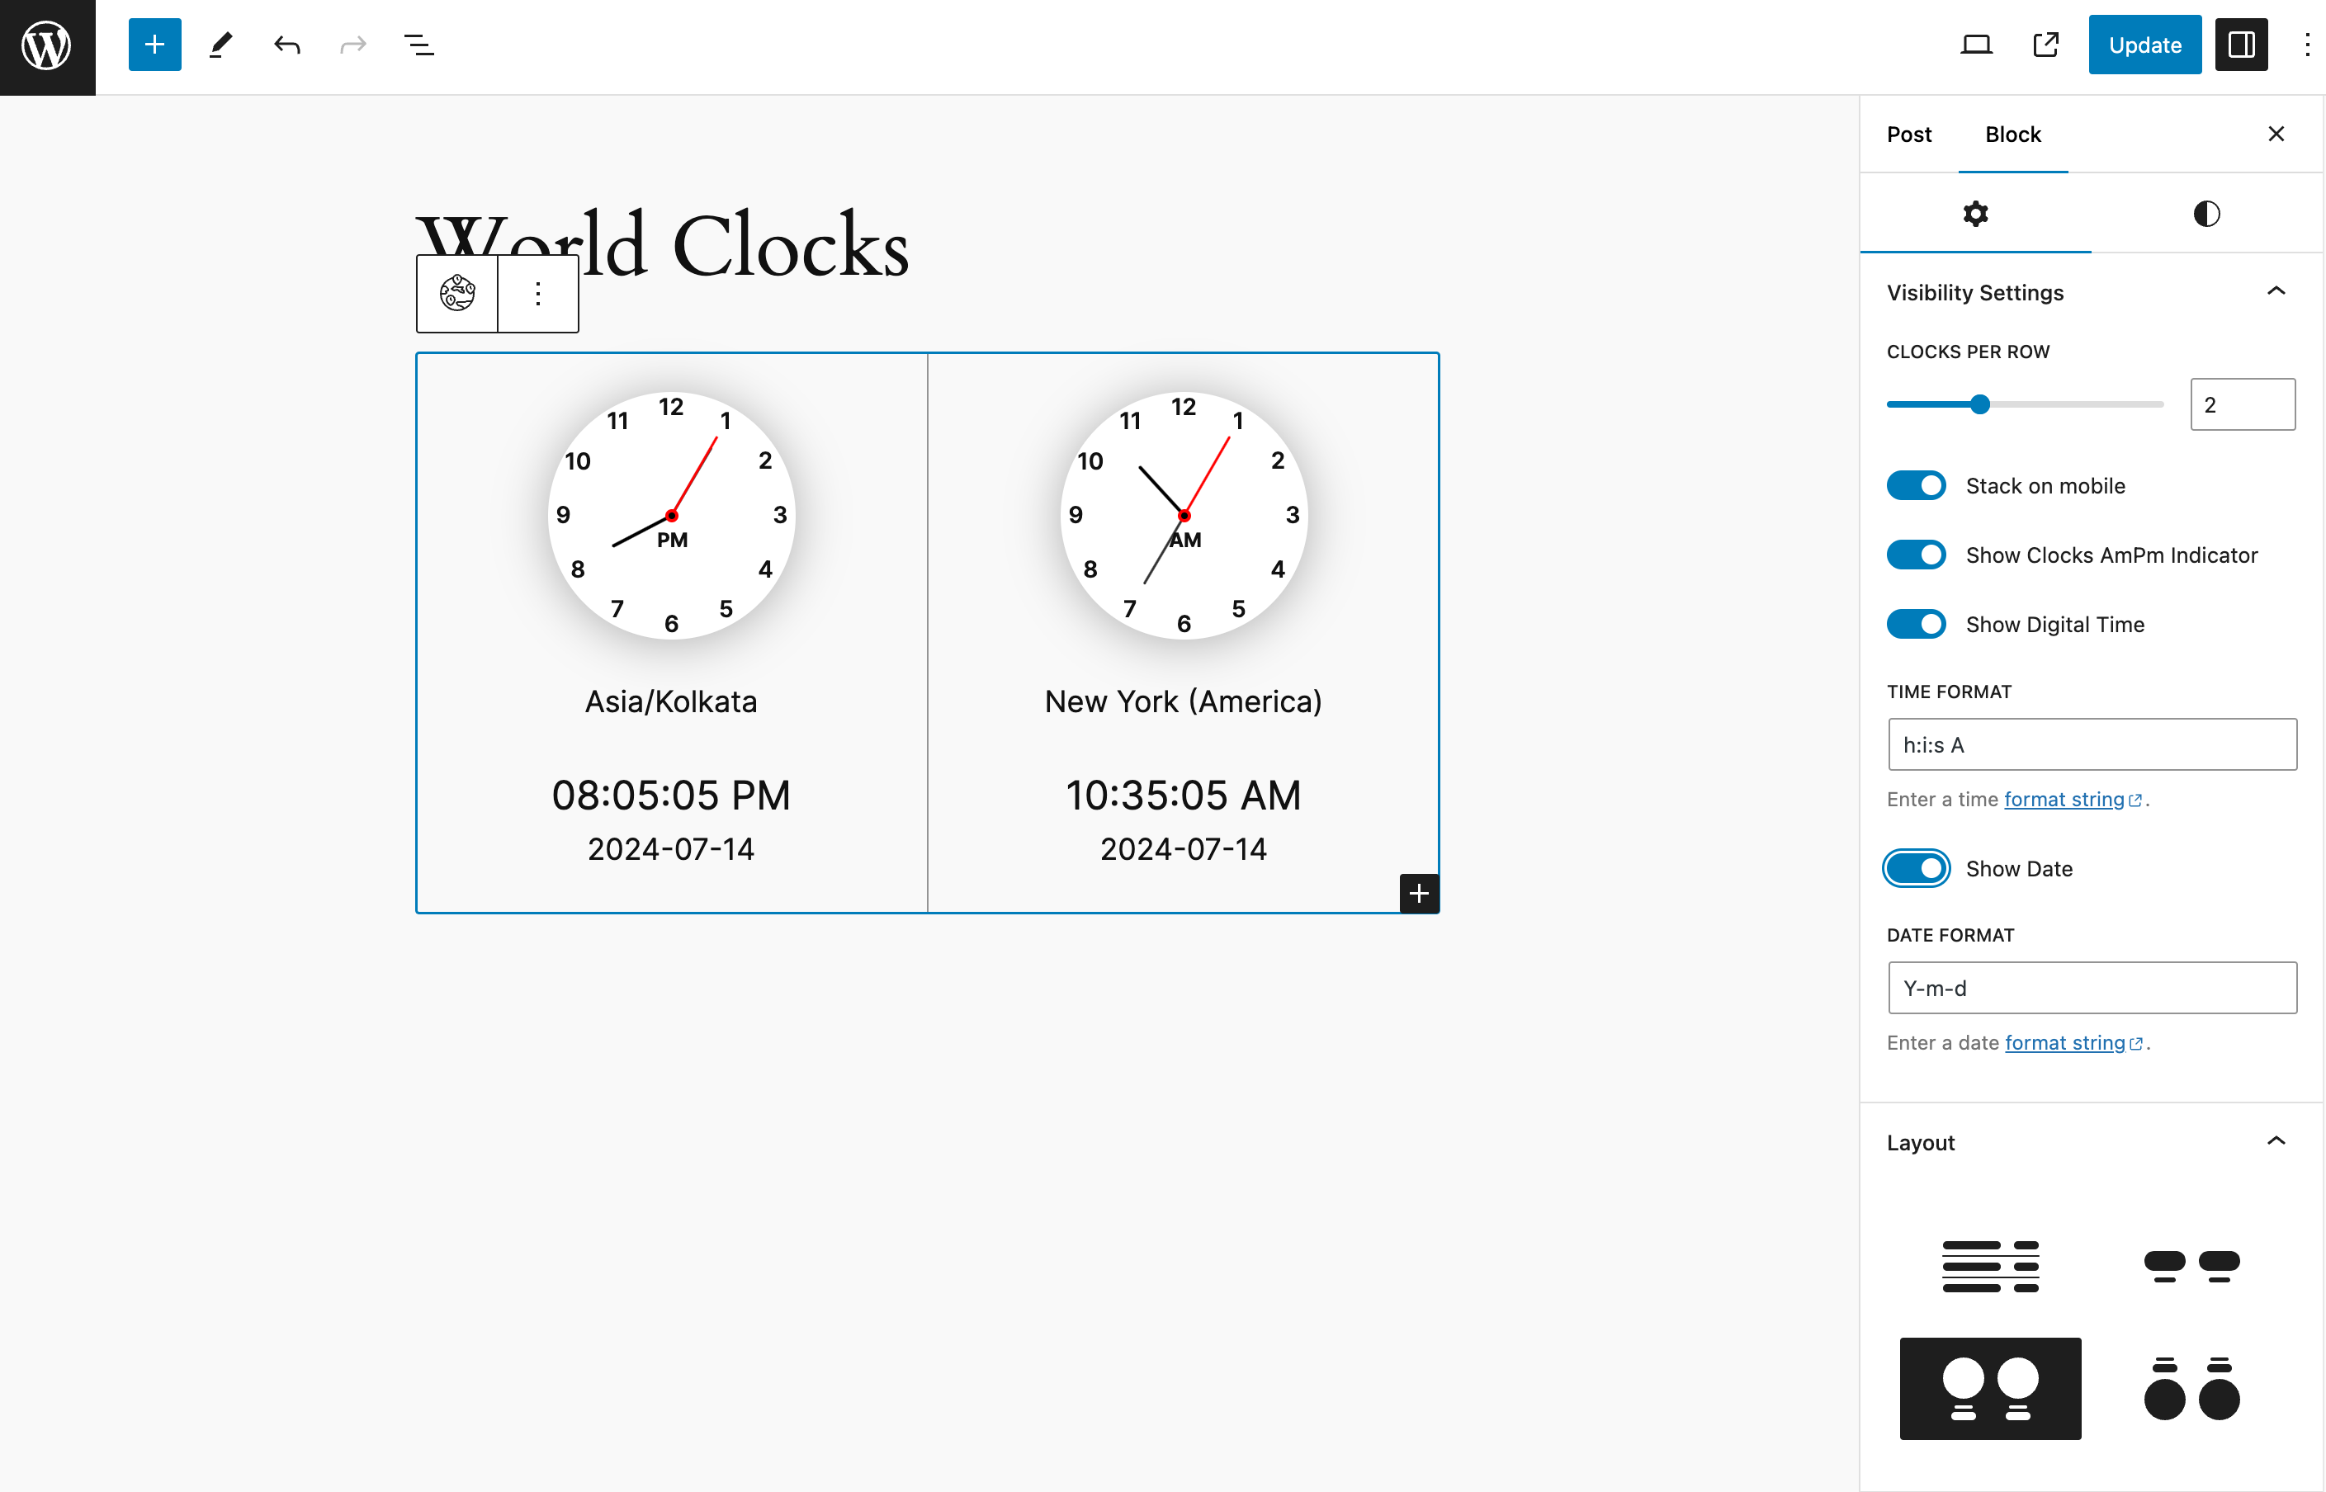Click the Update button
Screen dimensions: 2326x1492
click(x=2145, y=45)
